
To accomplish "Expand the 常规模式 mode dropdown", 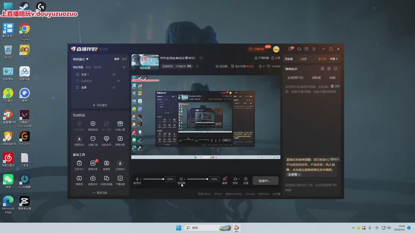I will pos(81,59).
